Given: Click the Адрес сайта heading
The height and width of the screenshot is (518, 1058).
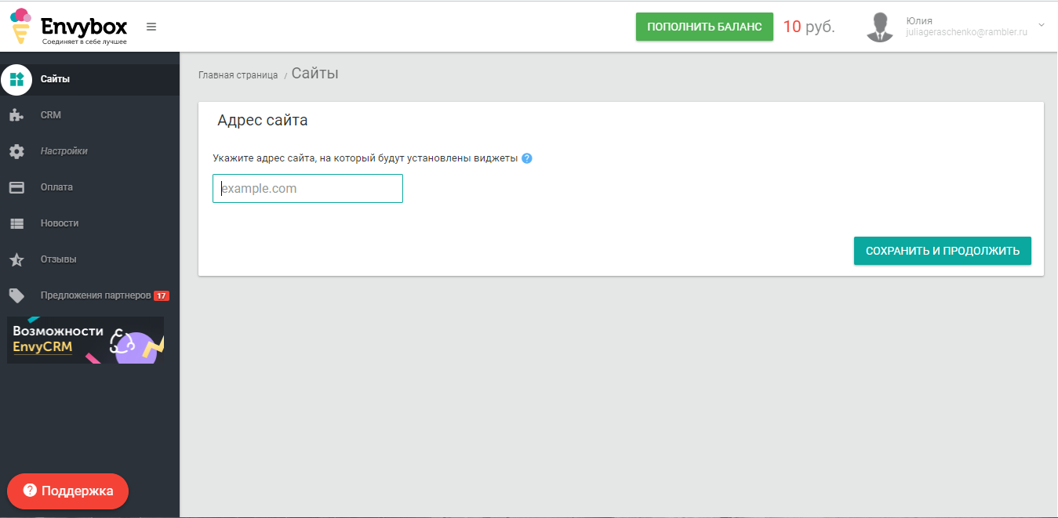Looking at the screenshot, I should coord(263,121).
